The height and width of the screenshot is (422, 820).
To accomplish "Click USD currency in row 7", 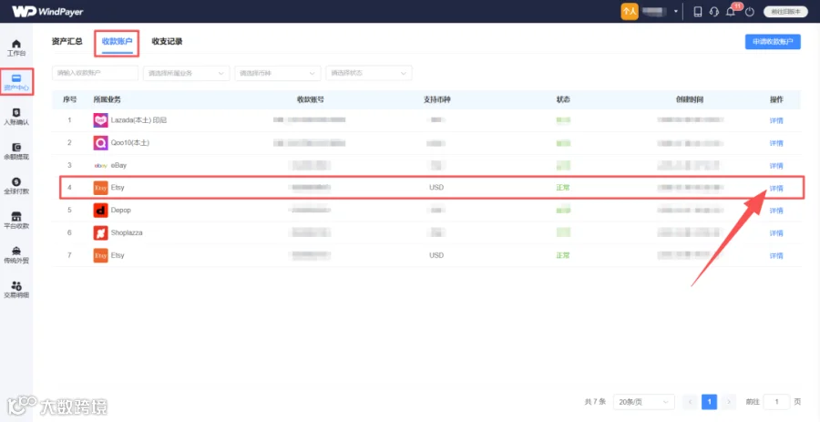I will (436, 255).
